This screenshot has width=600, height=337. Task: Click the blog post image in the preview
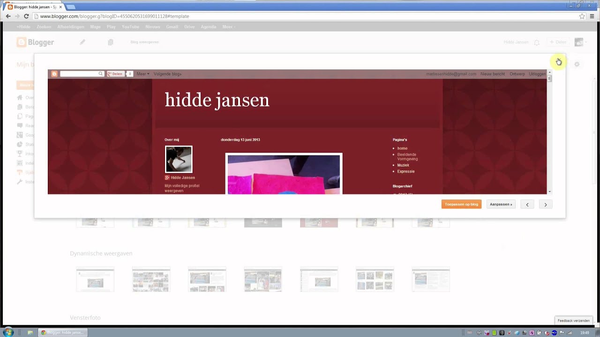point(284,174)
